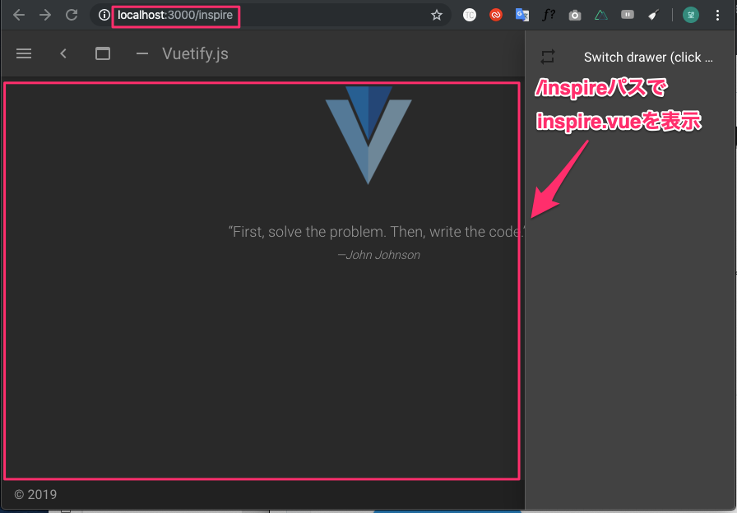The width and height of the screenshot is (737, 513).
Task: Toggle fixed title via the minus icon
Action: pos(142,53)
